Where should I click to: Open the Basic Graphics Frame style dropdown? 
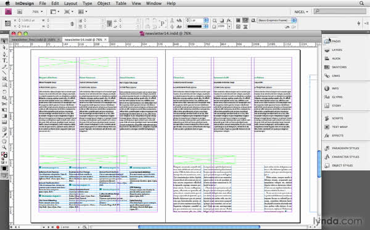(x=294, y=20)
